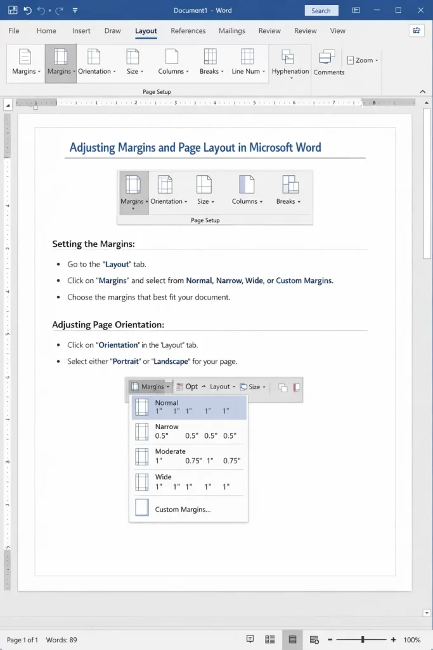This screenshot has height=650, width=433.
Task: Click the scroll up arrow button
Action: (427, 103)
